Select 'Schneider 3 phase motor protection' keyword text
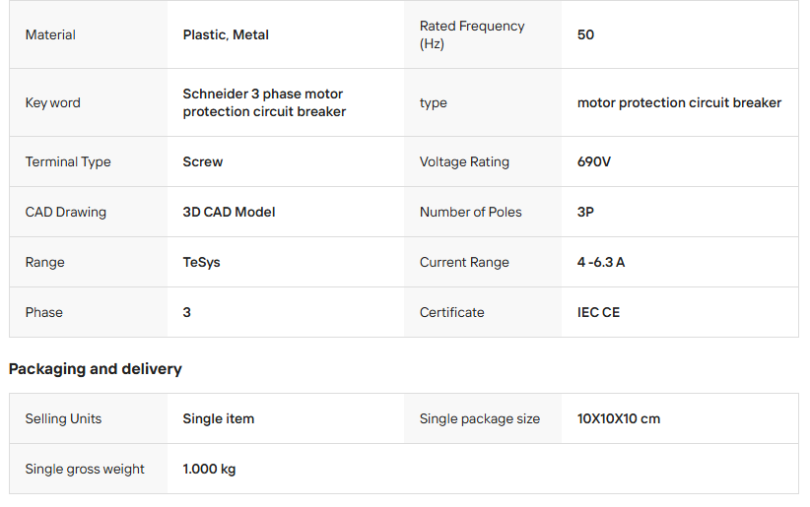Image resolution: width=810 pixels, height=507 pixels. 263,102
